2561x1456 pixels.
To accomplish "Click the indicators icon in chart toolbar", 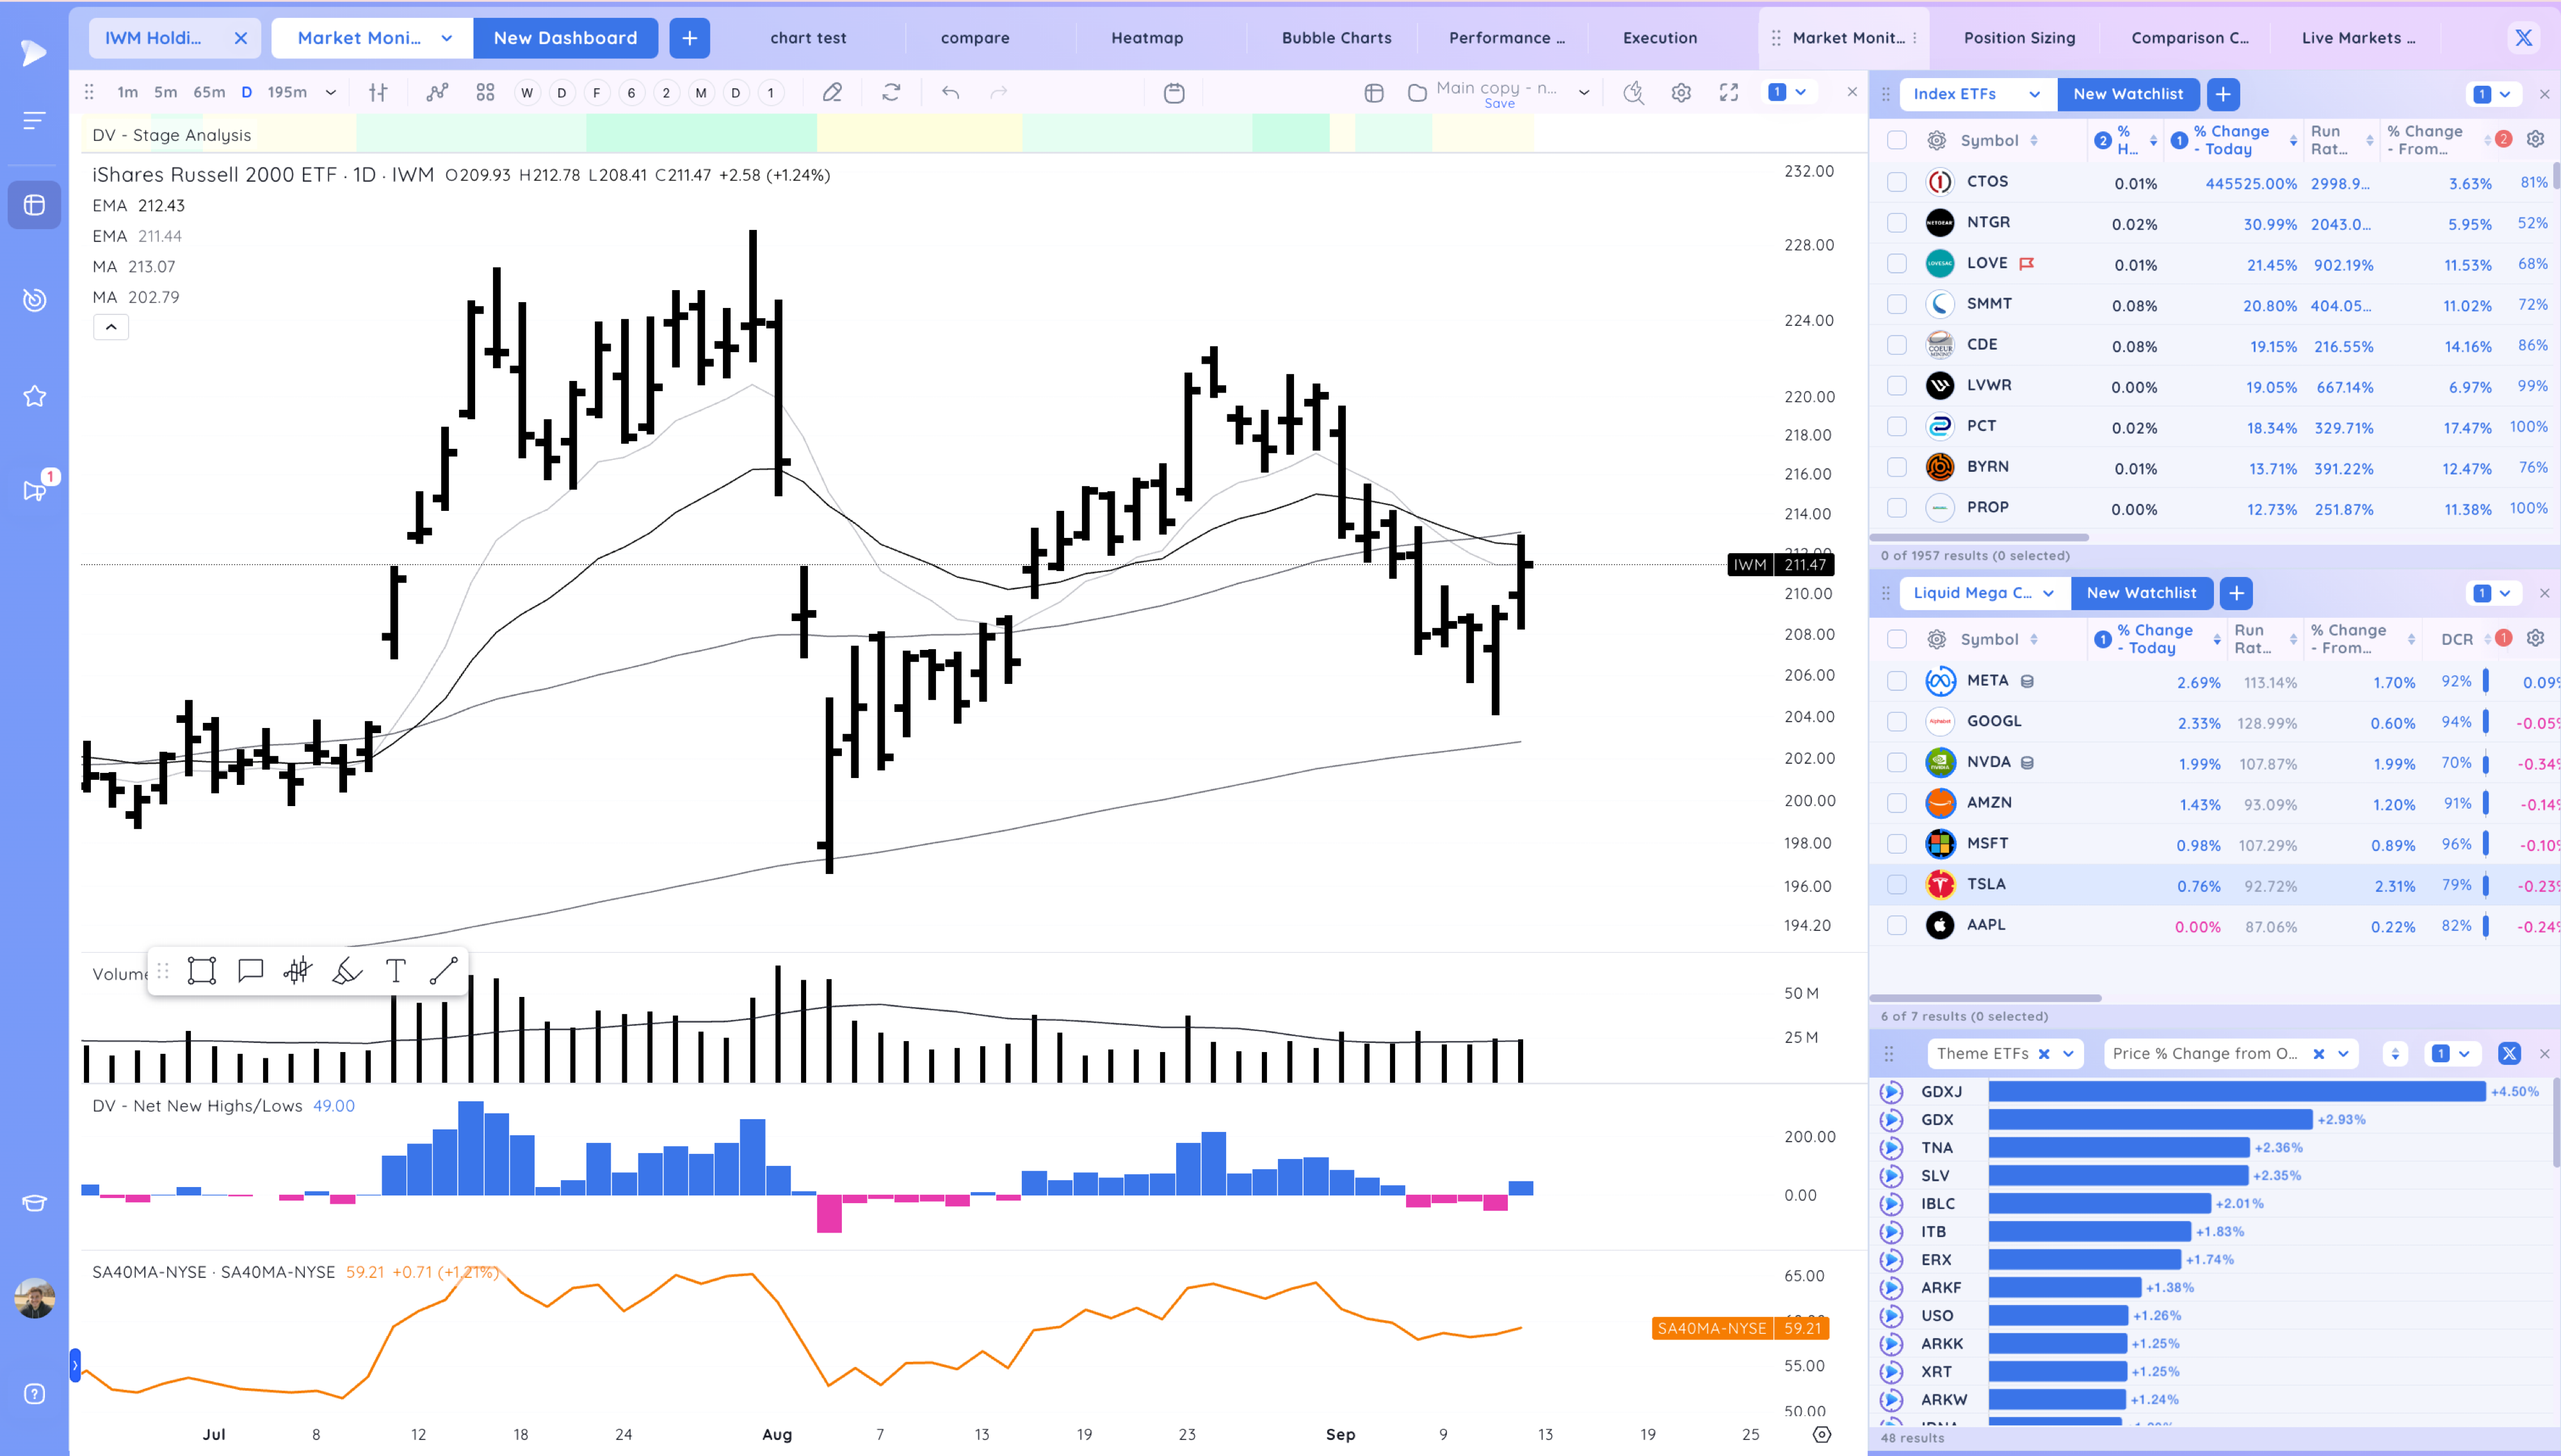I will click(437, 93).
